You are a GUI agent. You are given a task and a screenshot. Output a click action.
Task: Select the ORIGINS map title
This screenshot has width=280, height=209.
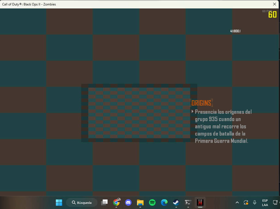click(201, 103)
